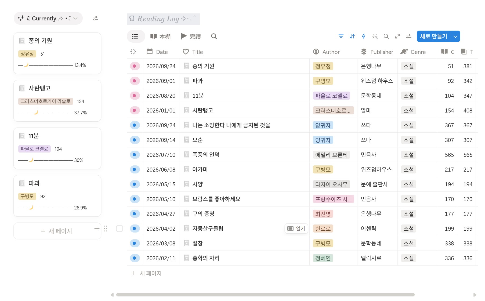Click the 37.7% progress bar on 사탄탱고 card

coord(53,113)
